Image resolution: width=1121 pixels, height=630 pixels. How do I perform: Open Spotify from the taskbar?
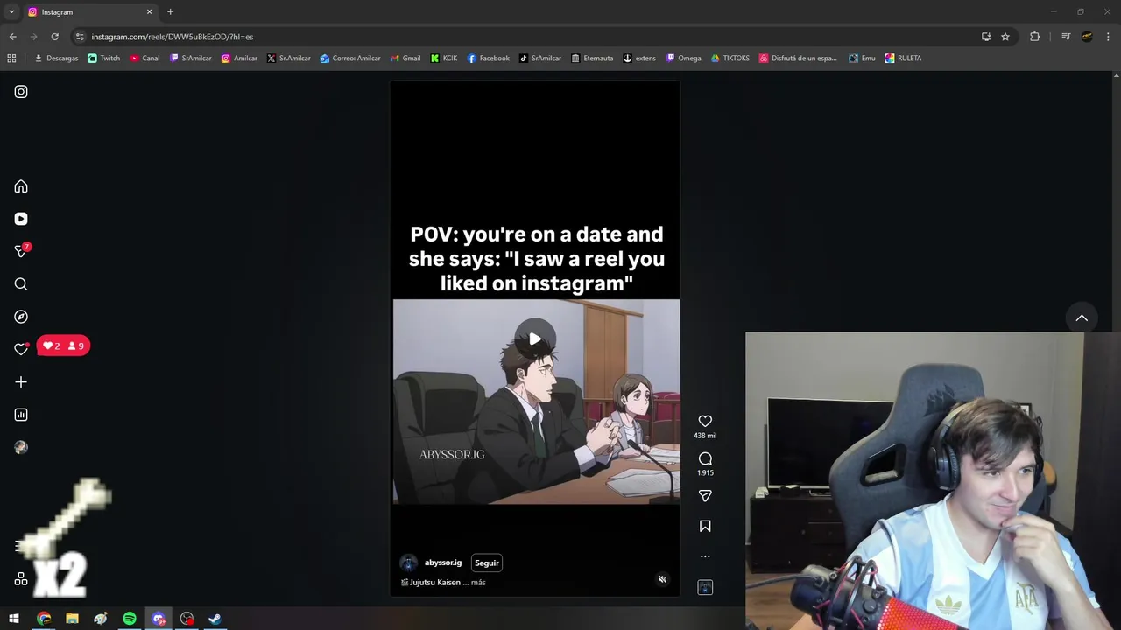tap(130, 619)
